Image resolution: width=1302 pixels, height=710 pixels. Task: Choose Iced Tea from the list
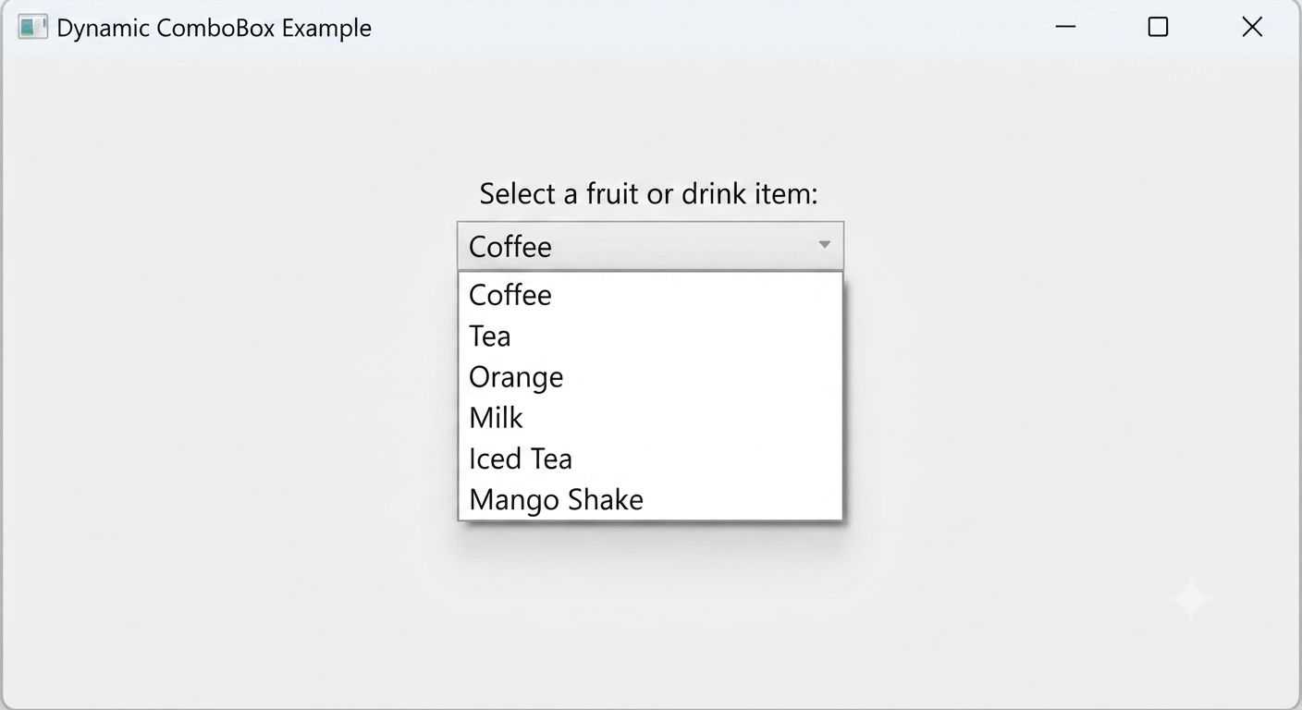point(650,459)
